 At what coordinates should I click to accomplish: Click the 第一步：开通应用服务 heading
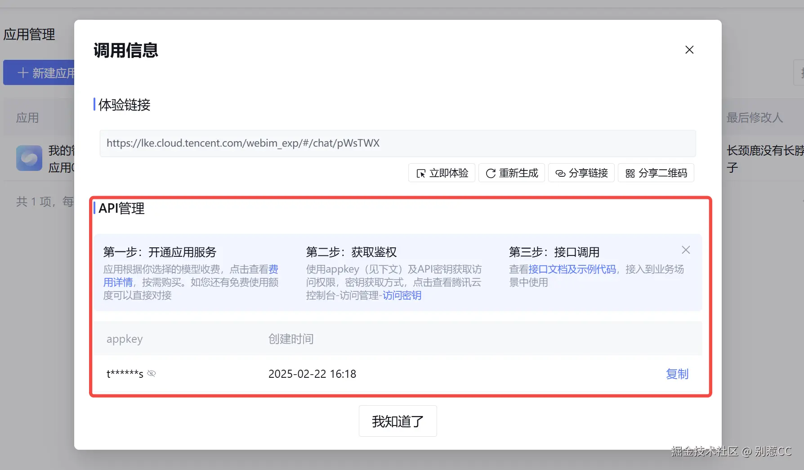pyautogui.click(x=160, y=252)
